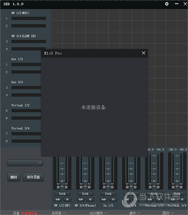Open the settings gear in title bar
The image size is (188, 215).
167,4
